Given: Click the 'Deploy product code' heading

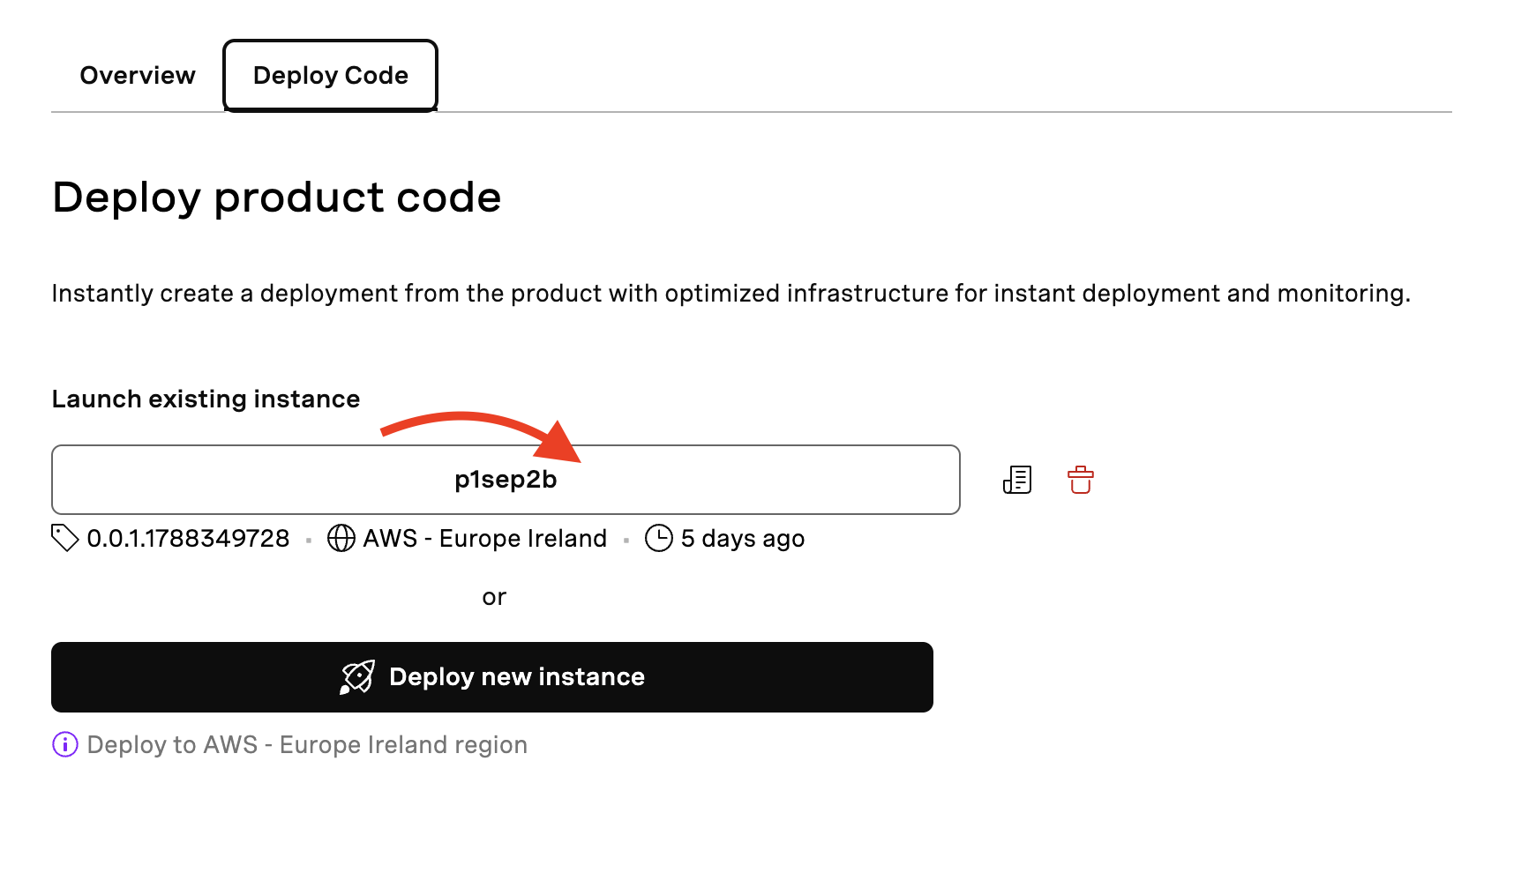Looking at the screenshot, I should pos(277,198).
